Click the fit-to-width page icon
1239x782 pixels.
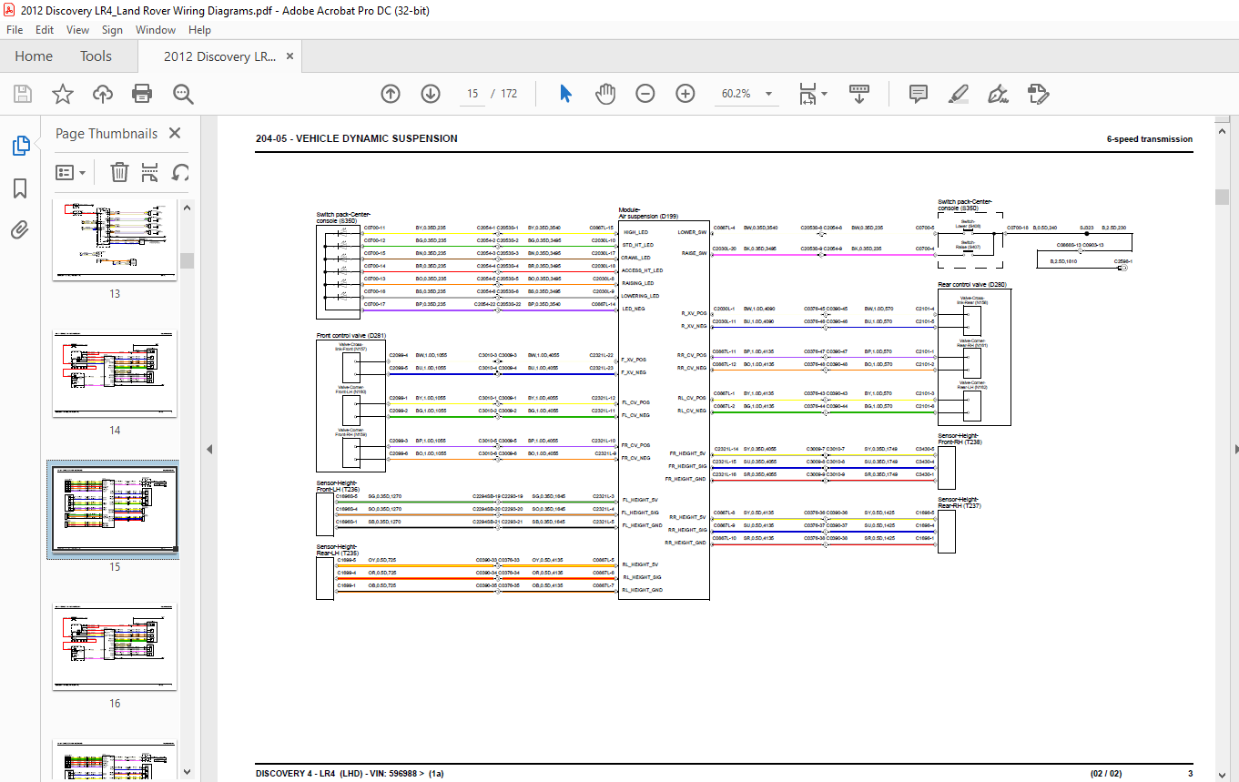click(x=807, y=94)
